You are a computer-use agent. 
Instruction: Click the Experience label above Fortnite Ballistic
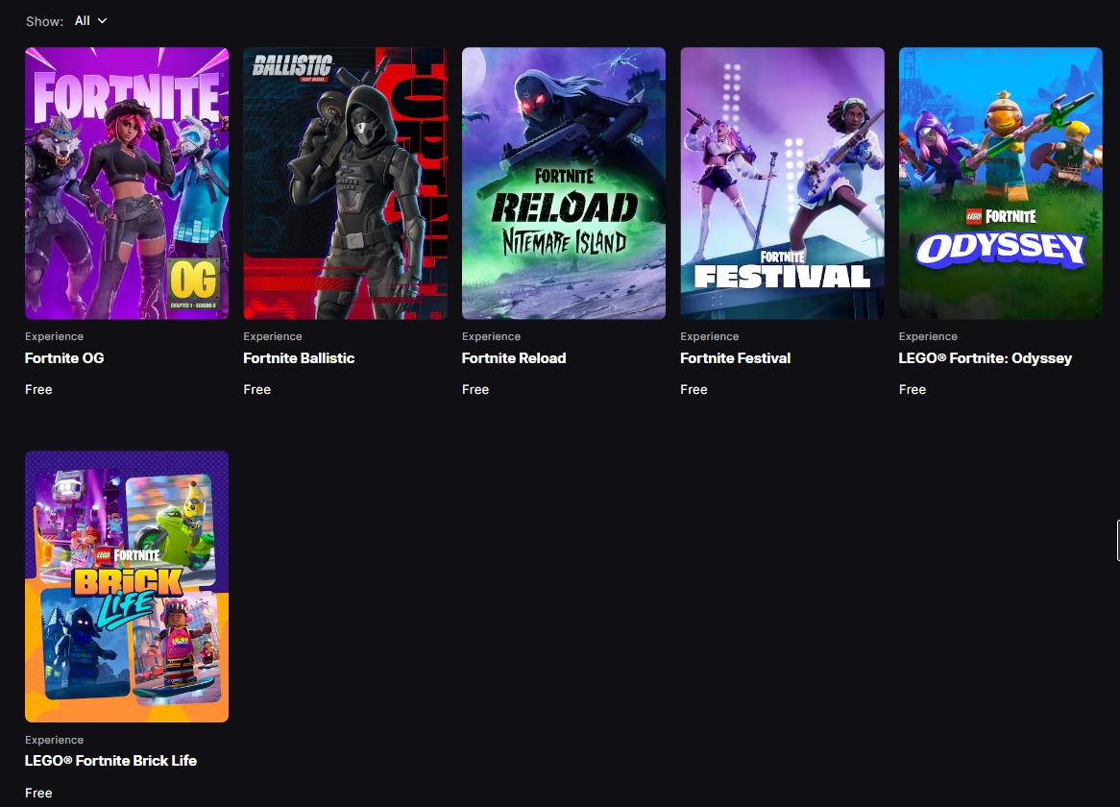(x=273, y=336)
